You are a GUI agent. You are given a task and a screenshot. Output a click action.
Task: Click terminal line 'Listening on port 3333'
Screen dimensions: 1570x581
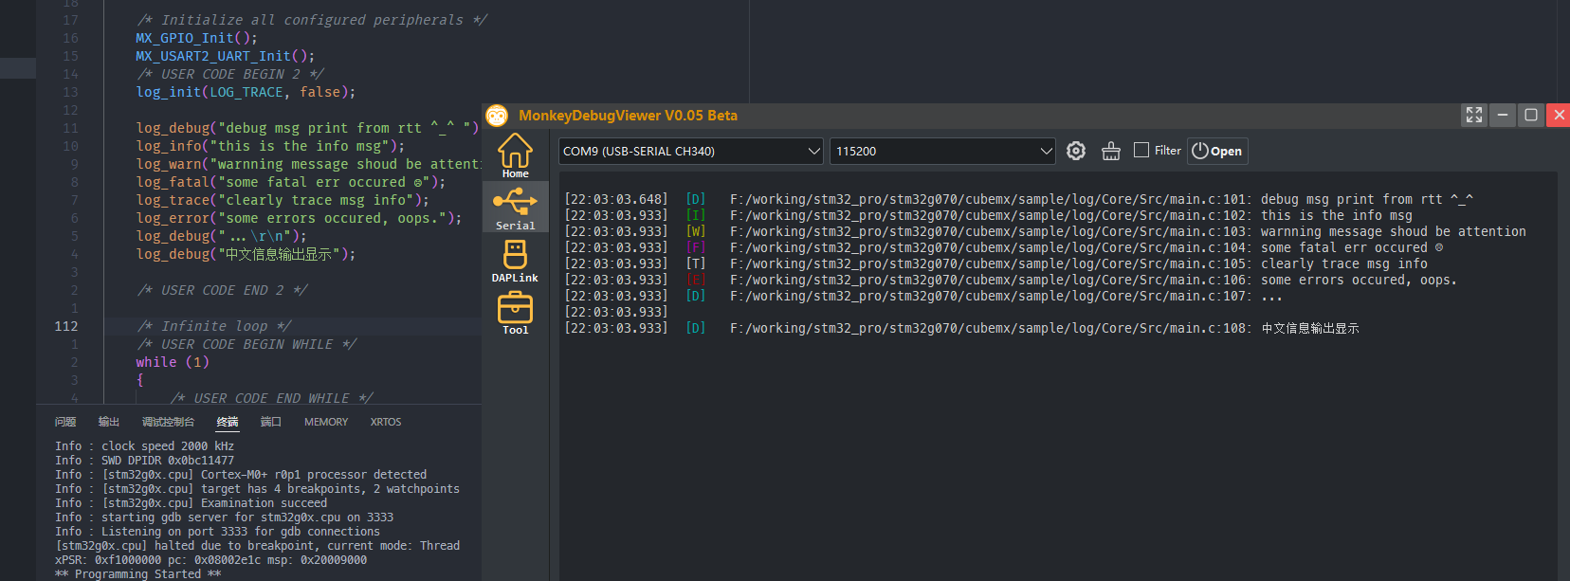point(217,531)
